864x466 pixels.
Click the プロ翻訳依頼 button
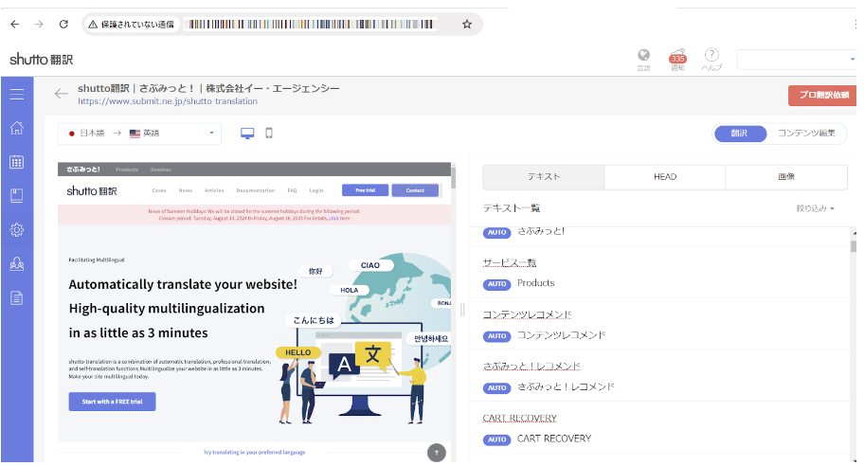coord(823,95)
